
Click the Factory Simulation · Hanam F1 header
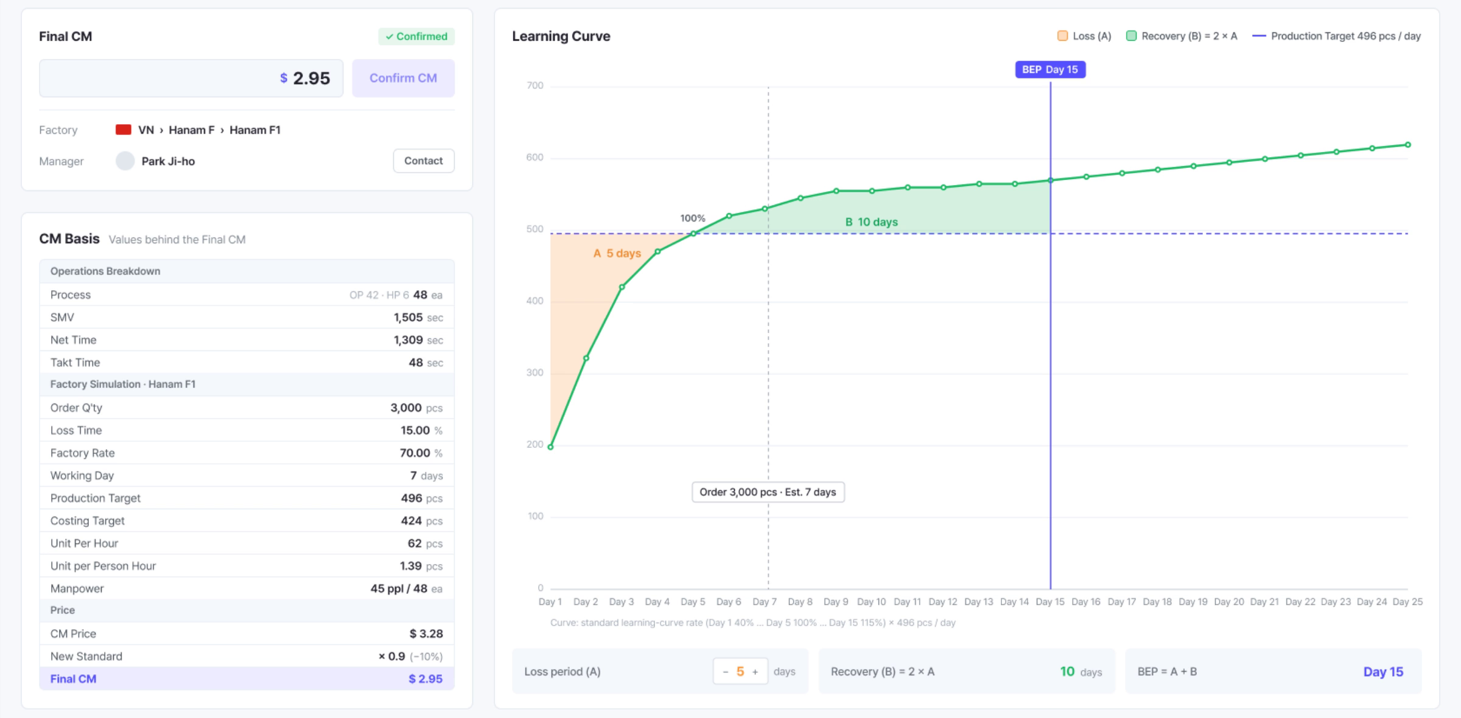(x=247, y=385)
